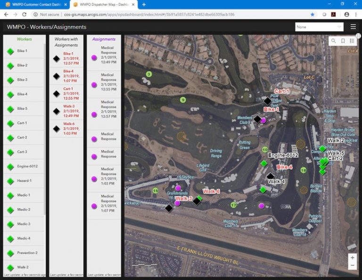The image size is (362, 280).
Task: Click the Cart-2 green diamond icon
Action: pos(10,138)
